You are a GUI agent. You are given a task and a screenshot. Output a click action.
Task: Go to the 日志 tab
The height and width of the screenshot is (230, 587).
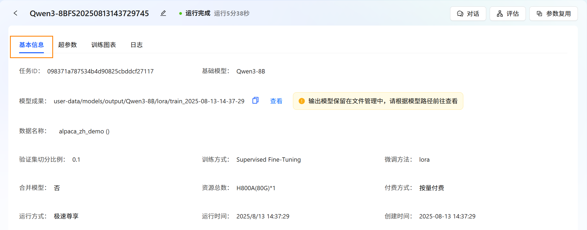(136, 45)
